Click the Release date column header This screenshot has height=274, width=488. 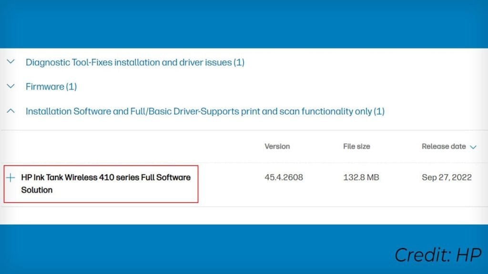[x=443, y=146]
